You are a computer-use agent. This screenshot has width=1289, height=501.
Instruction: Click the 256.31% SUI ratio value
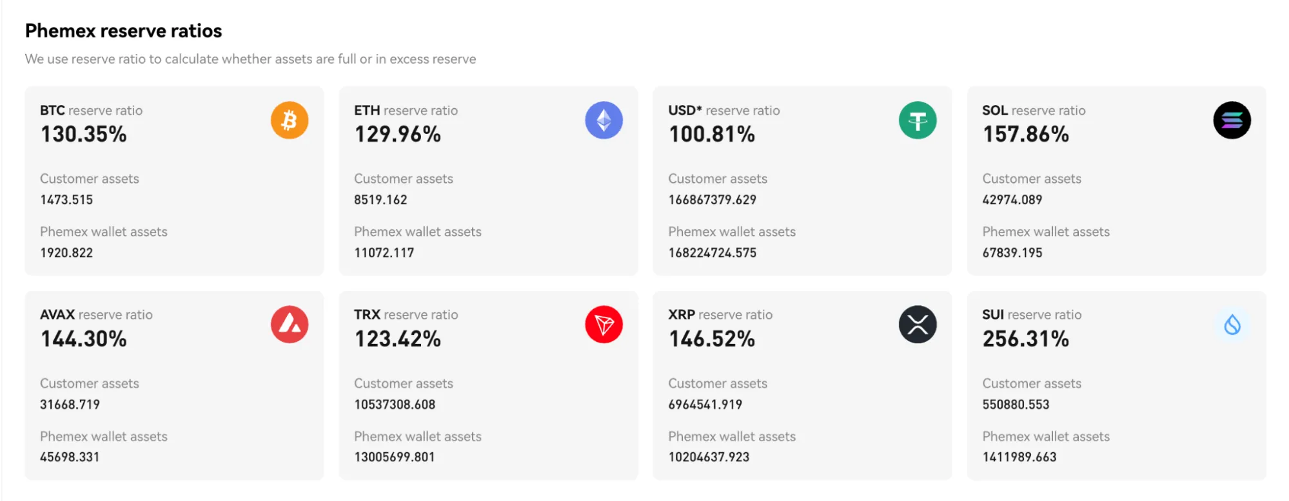pyautogui.click(x=1026, y=339)
